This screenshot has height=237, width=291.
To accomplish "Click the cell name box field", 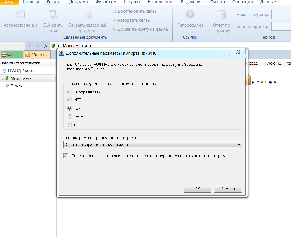I will pyautogui.click(x=12, y=46).
